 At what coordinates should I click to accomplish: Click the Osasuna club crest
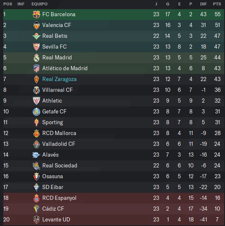tap(36, 177)
